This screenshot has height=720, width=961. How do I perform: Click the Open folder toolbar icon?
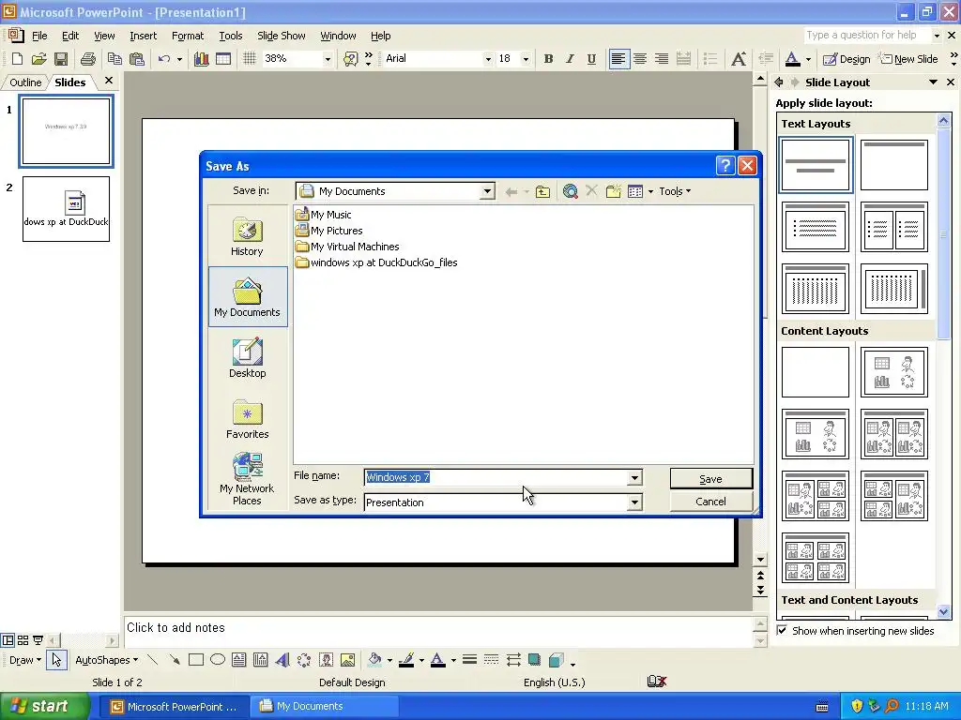click(38, 59)
